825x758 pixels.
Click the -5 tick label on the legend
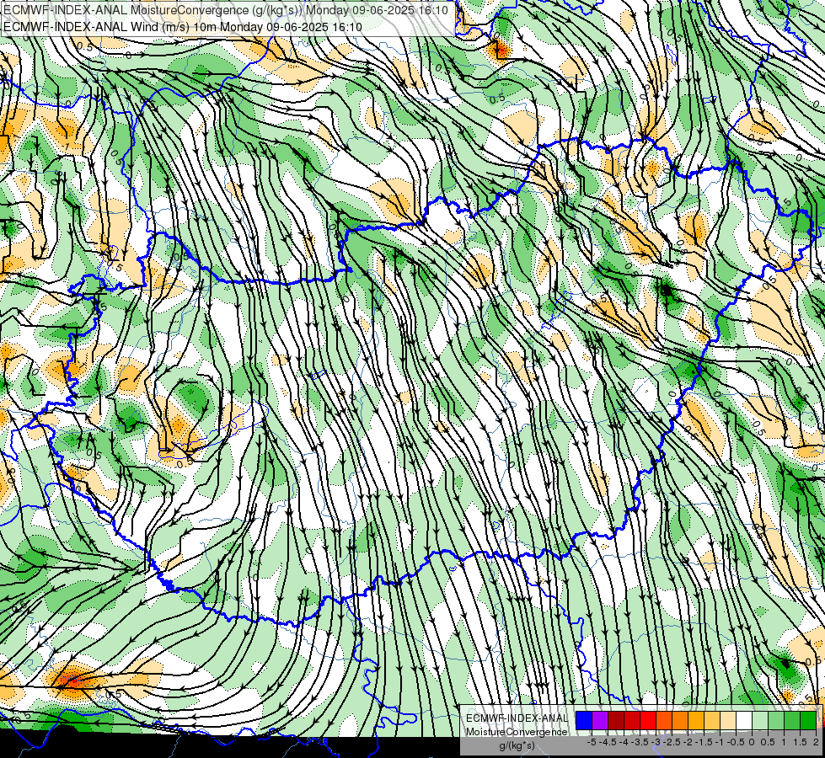tap(592, 742)
